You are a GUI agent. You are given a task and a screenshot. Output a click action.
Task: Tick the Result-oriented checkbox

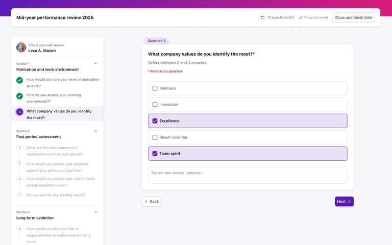(x=155, y=137)
